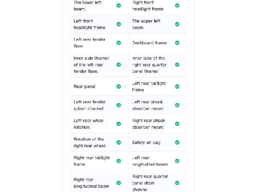Click the check for Right rear quarter panel drain channel
This screenshot has height=192, width=257.
click(x=177, y=183)
